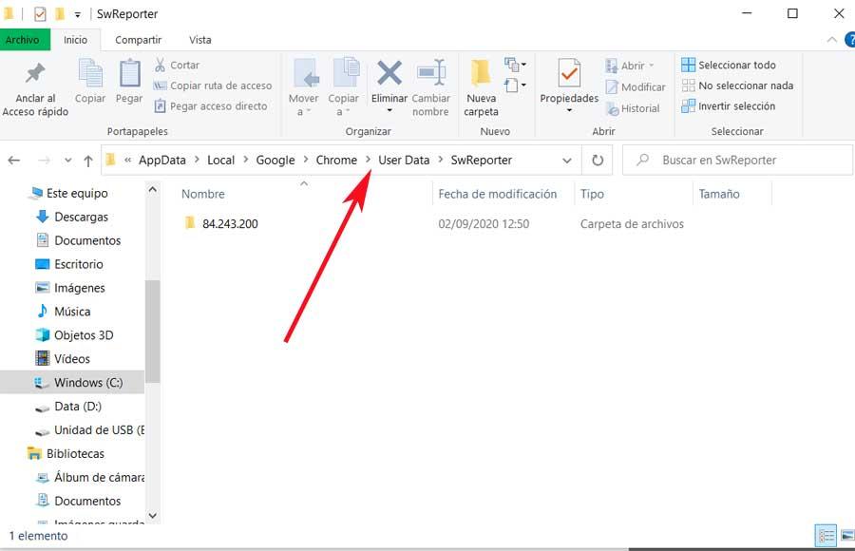Screen dimensions: 855x551
Task: Select the Data (D:) drive
Action: click(x=68, y=407)
